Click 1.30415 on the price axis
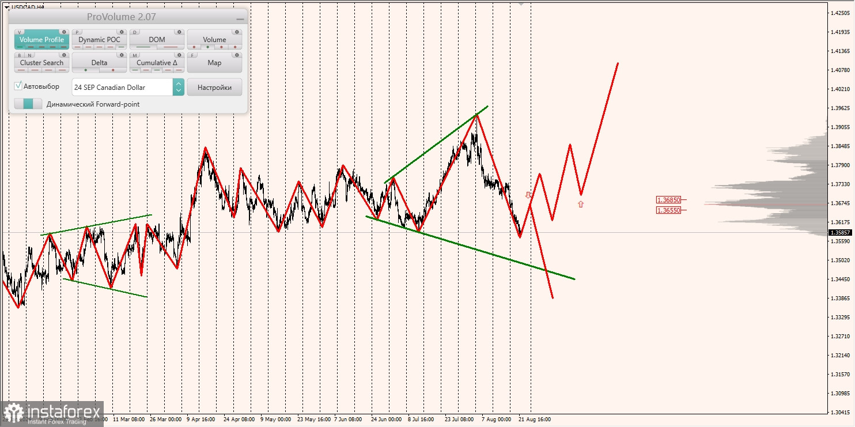855x427 pixels. pos(841,413)
